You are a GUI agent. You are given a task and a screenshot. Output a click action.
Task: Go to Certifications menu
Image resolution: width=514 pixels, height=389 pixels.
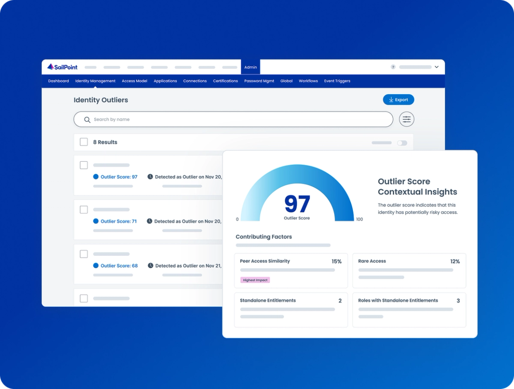coord(226,81)
